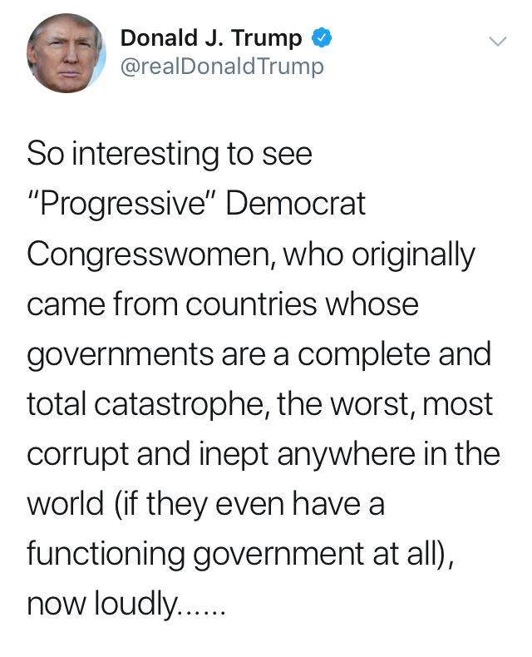Click the word corrupt in the tweet

coord(77,456)
